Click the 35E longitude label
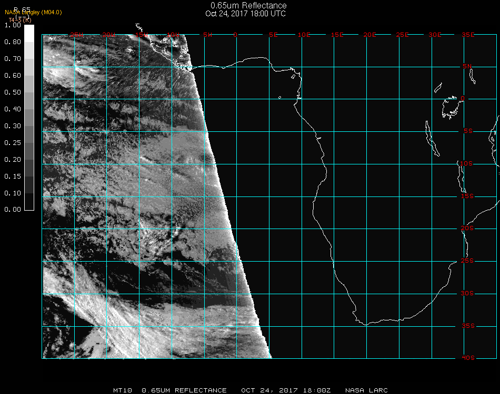Image resolution: width=500 pixels, height=394 pixels. [468, 35]
